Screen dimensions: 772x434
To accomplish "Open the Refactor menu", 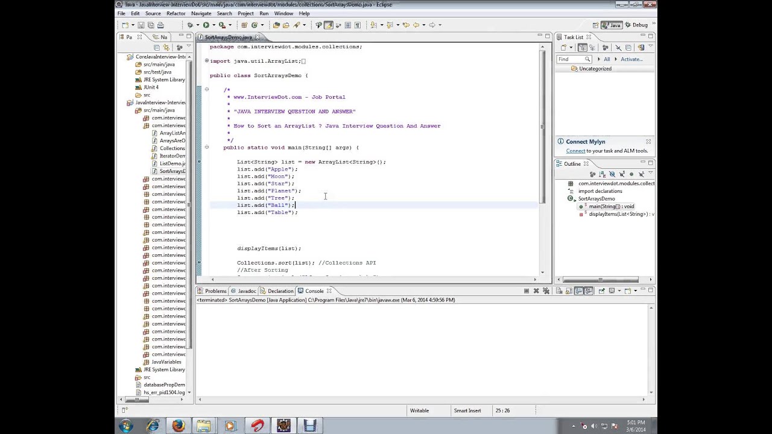I will [x=176, y=13].
